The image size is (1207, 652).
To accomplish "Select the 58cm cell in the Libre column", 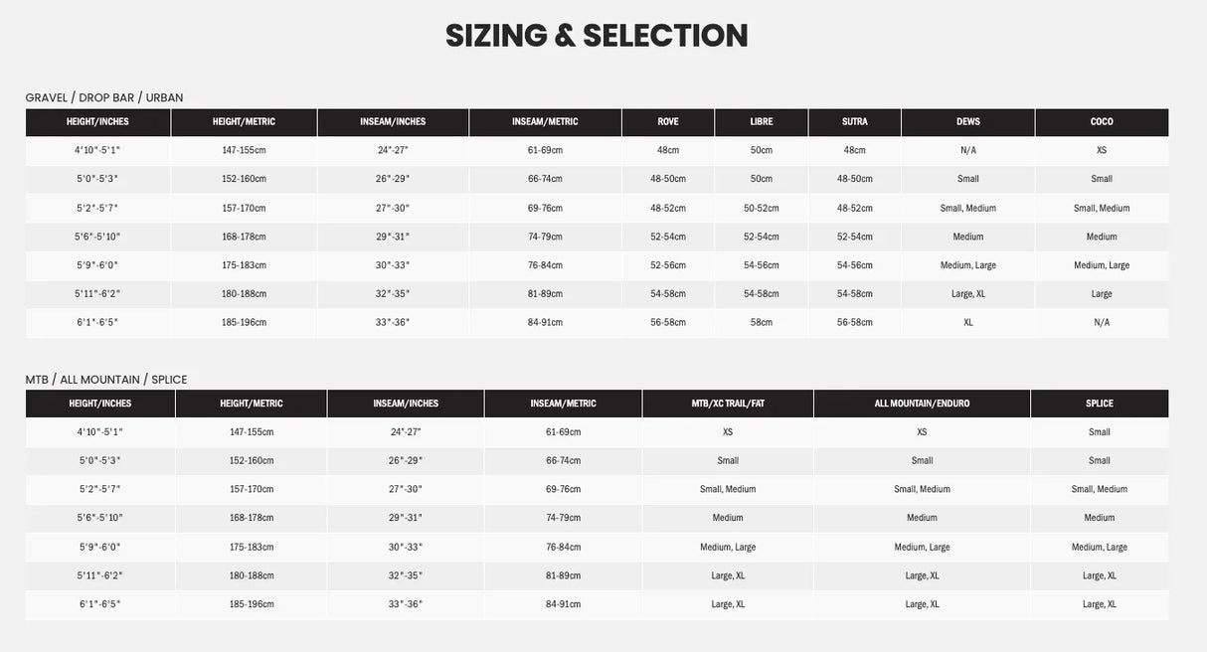I will [x=762, y=322].
